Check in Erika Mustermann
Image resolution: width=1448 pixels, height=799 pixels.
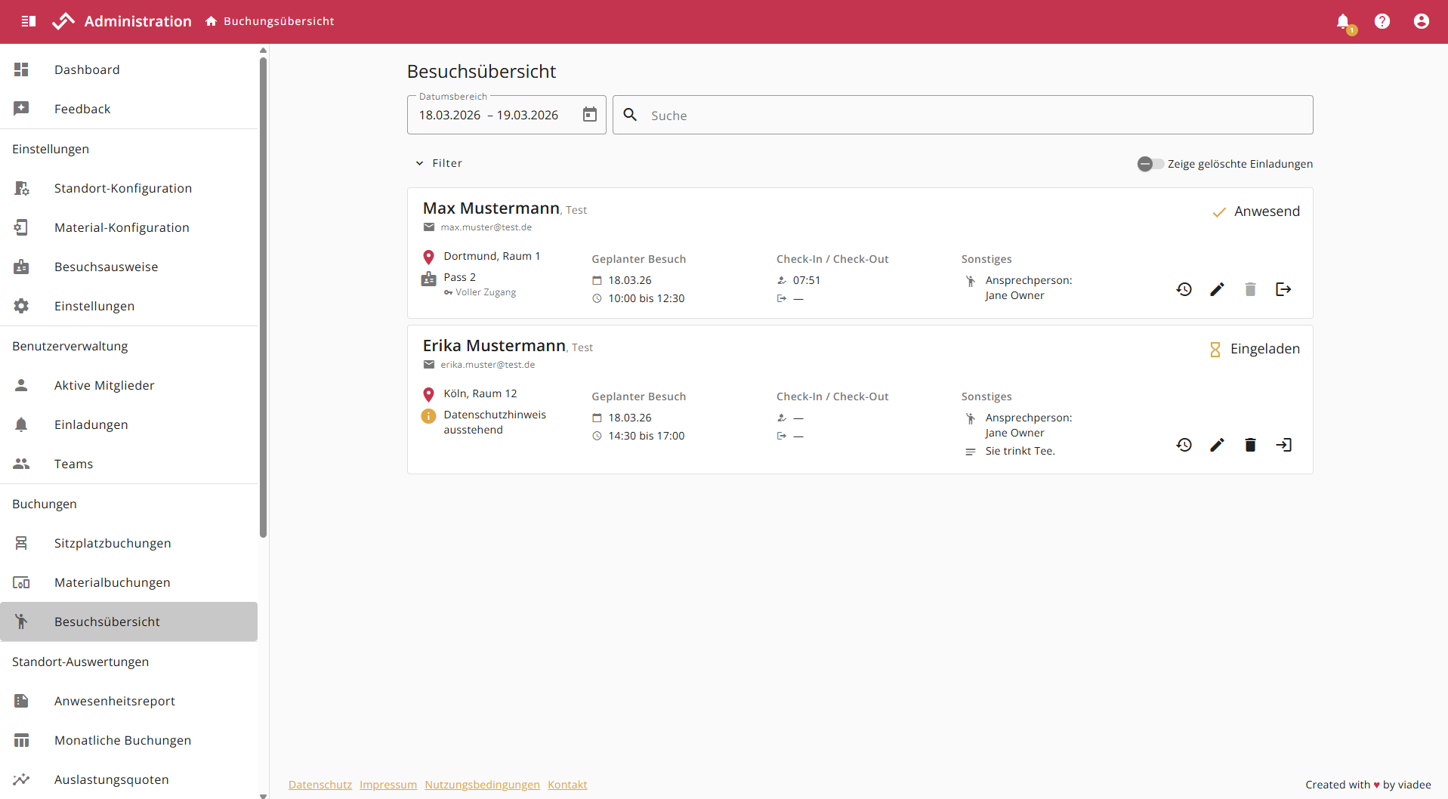tap(1283, 445)
